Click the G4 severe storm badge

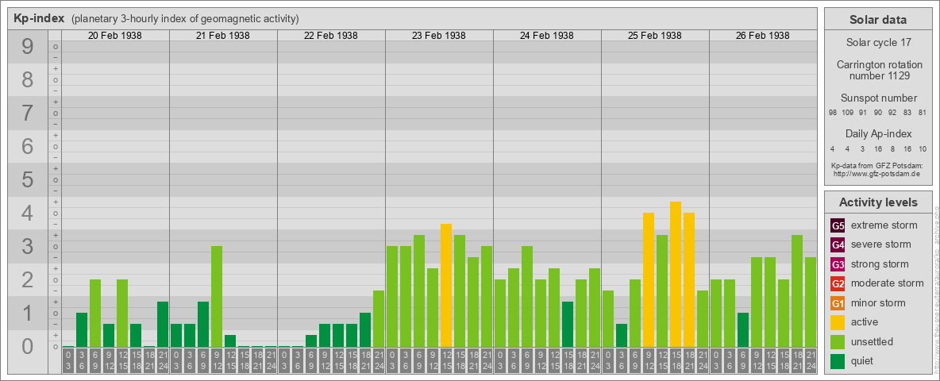(838, 244)
